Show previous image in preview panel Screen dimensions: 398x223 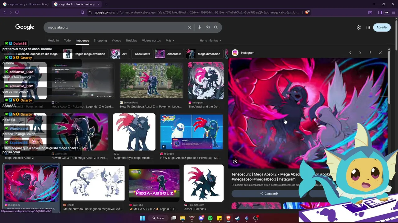[350, 53]
